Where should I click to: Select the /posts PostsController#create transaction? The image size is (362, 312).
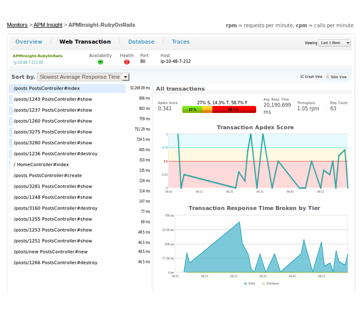pos(48,175)
